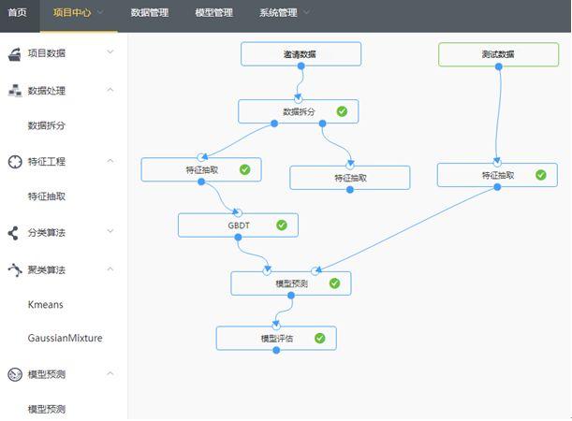
Task: Click output port of 模型预测 node
Action: click(x=291, y=296)
